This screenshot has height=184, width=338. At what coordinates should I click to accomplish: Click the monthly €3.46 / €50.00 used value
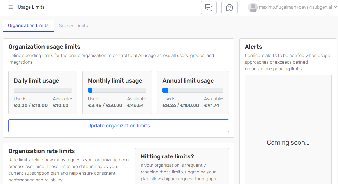click(x=105, y=105)
